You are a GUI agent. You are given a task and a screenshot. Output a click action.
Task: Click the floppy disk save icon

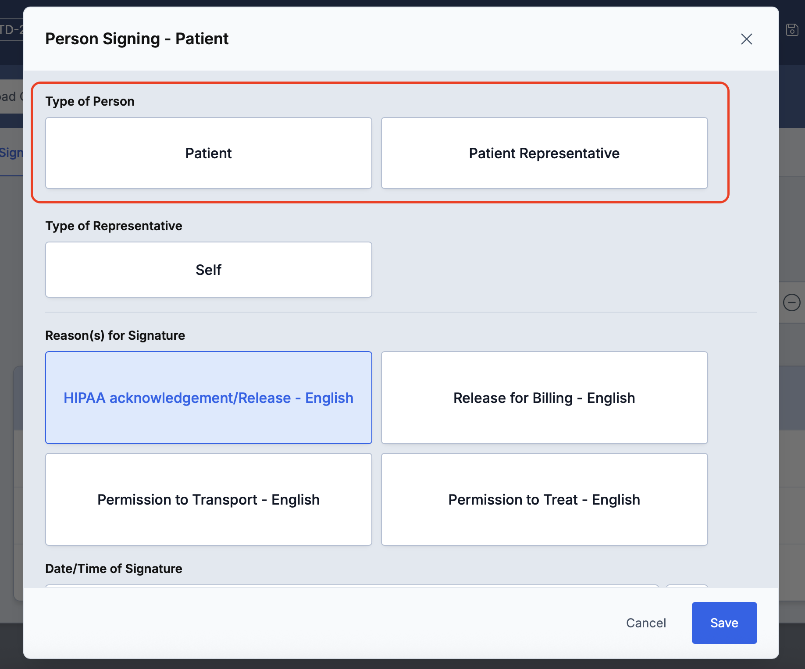(792, 30)
